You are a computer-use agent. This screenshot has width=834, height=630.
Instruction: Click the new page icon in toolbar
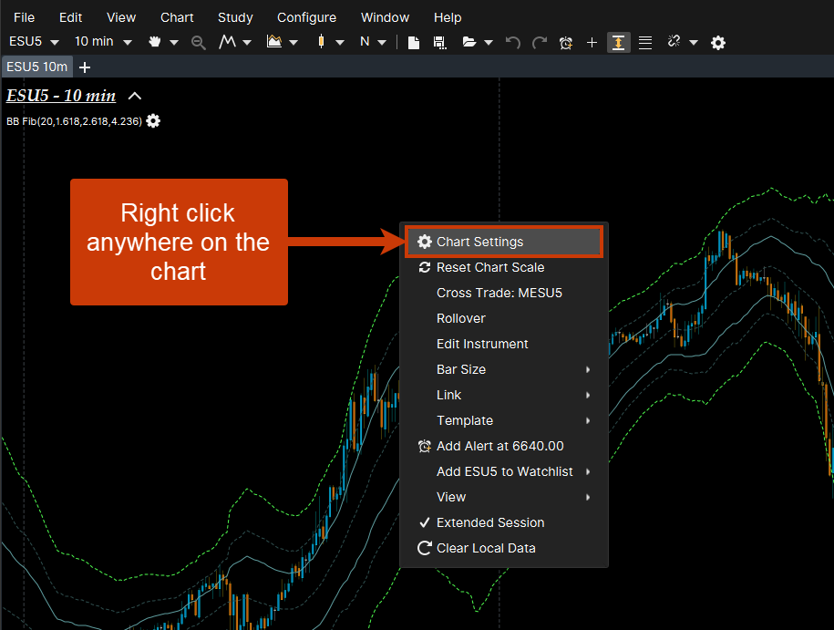click(x=414, y=42)
